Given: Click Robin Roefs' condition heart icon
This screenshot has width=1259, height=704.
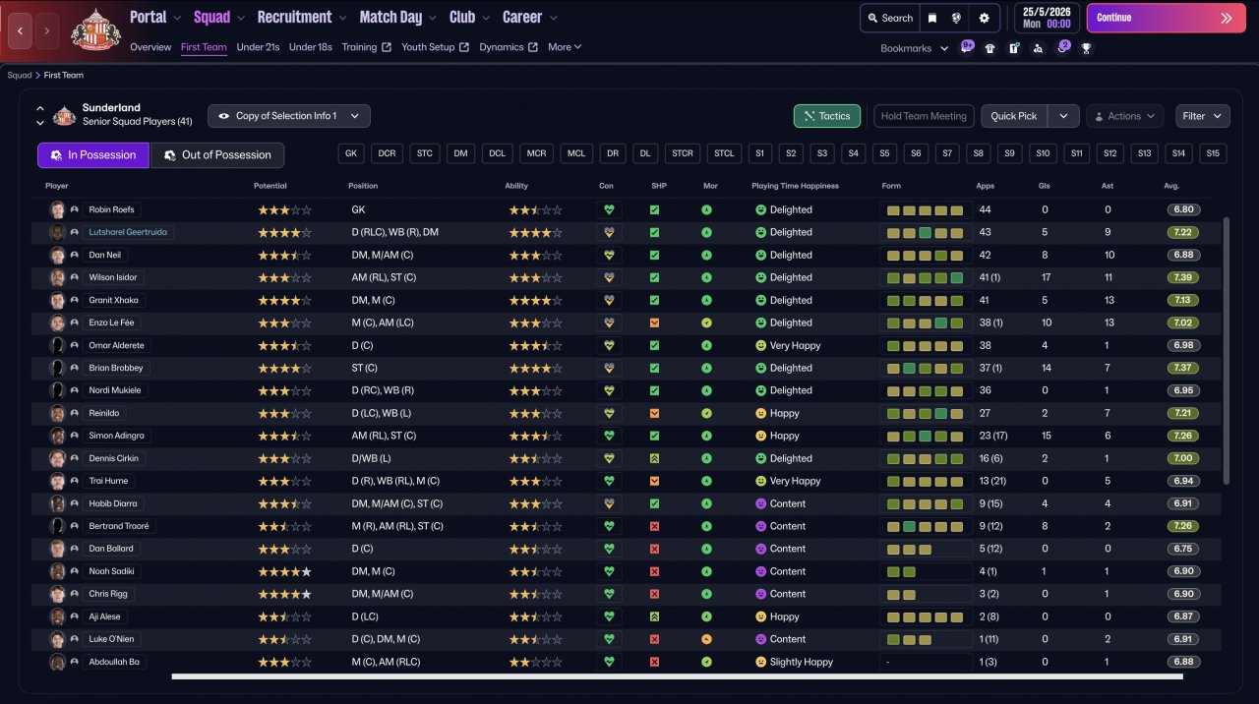Looking at the screenshot, I should pos(609,209).
